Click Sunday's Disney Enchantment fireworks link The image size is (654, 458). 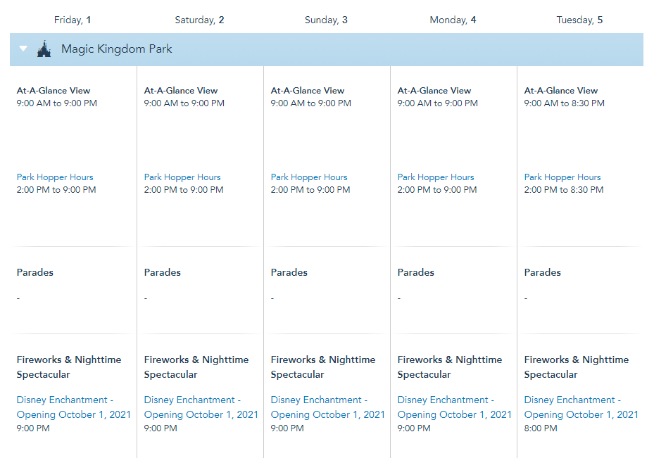pyautogui.click(x=319, y=407)
